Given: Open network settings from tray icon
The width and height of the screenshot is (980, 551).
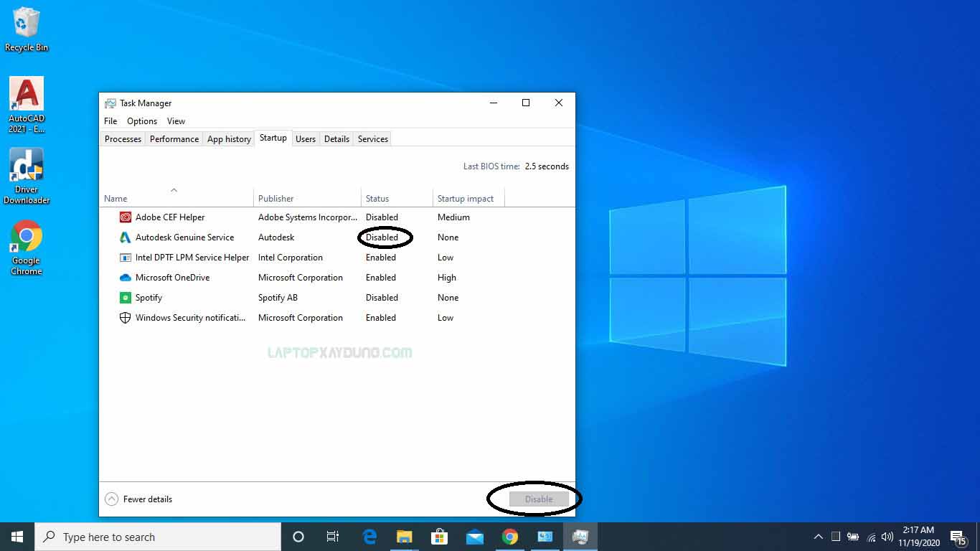Looking at the screenshot, I should click(871, 537).
